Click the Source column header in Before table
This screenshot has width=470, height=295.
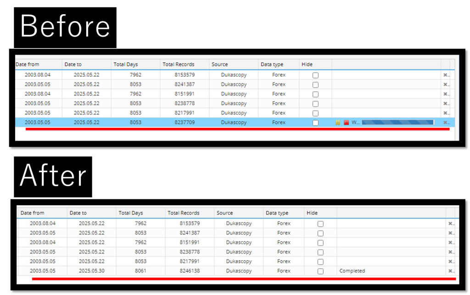tap(220, 65)
